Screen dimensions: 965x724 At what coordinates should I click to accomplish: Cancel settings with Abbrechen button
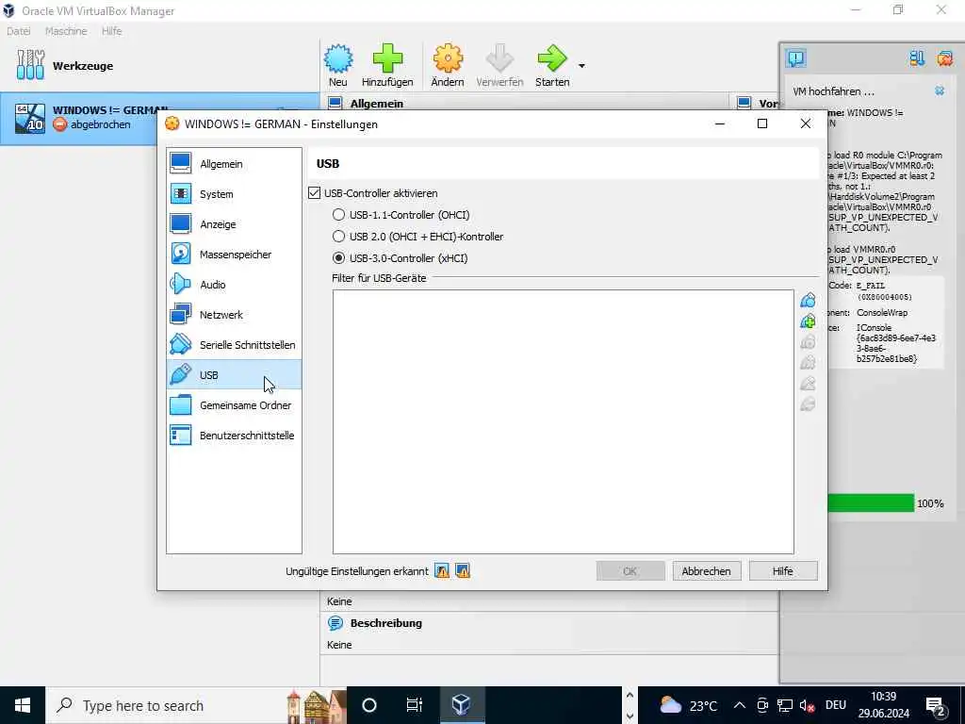coord(706,570)
